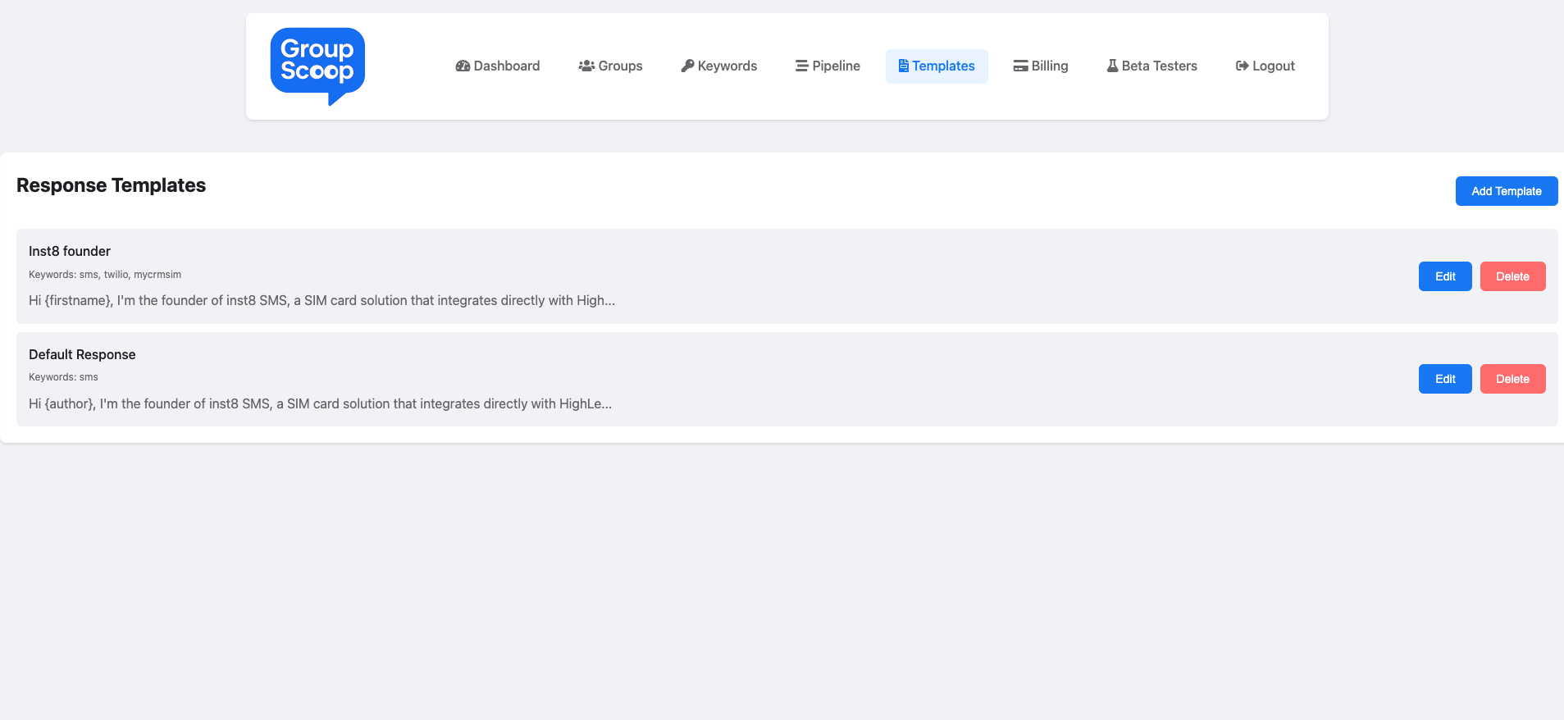The height and width of the screenshot is (720, 1564).
Task: Click the Billing credit card icon
Action: (x=1020, y=66)
